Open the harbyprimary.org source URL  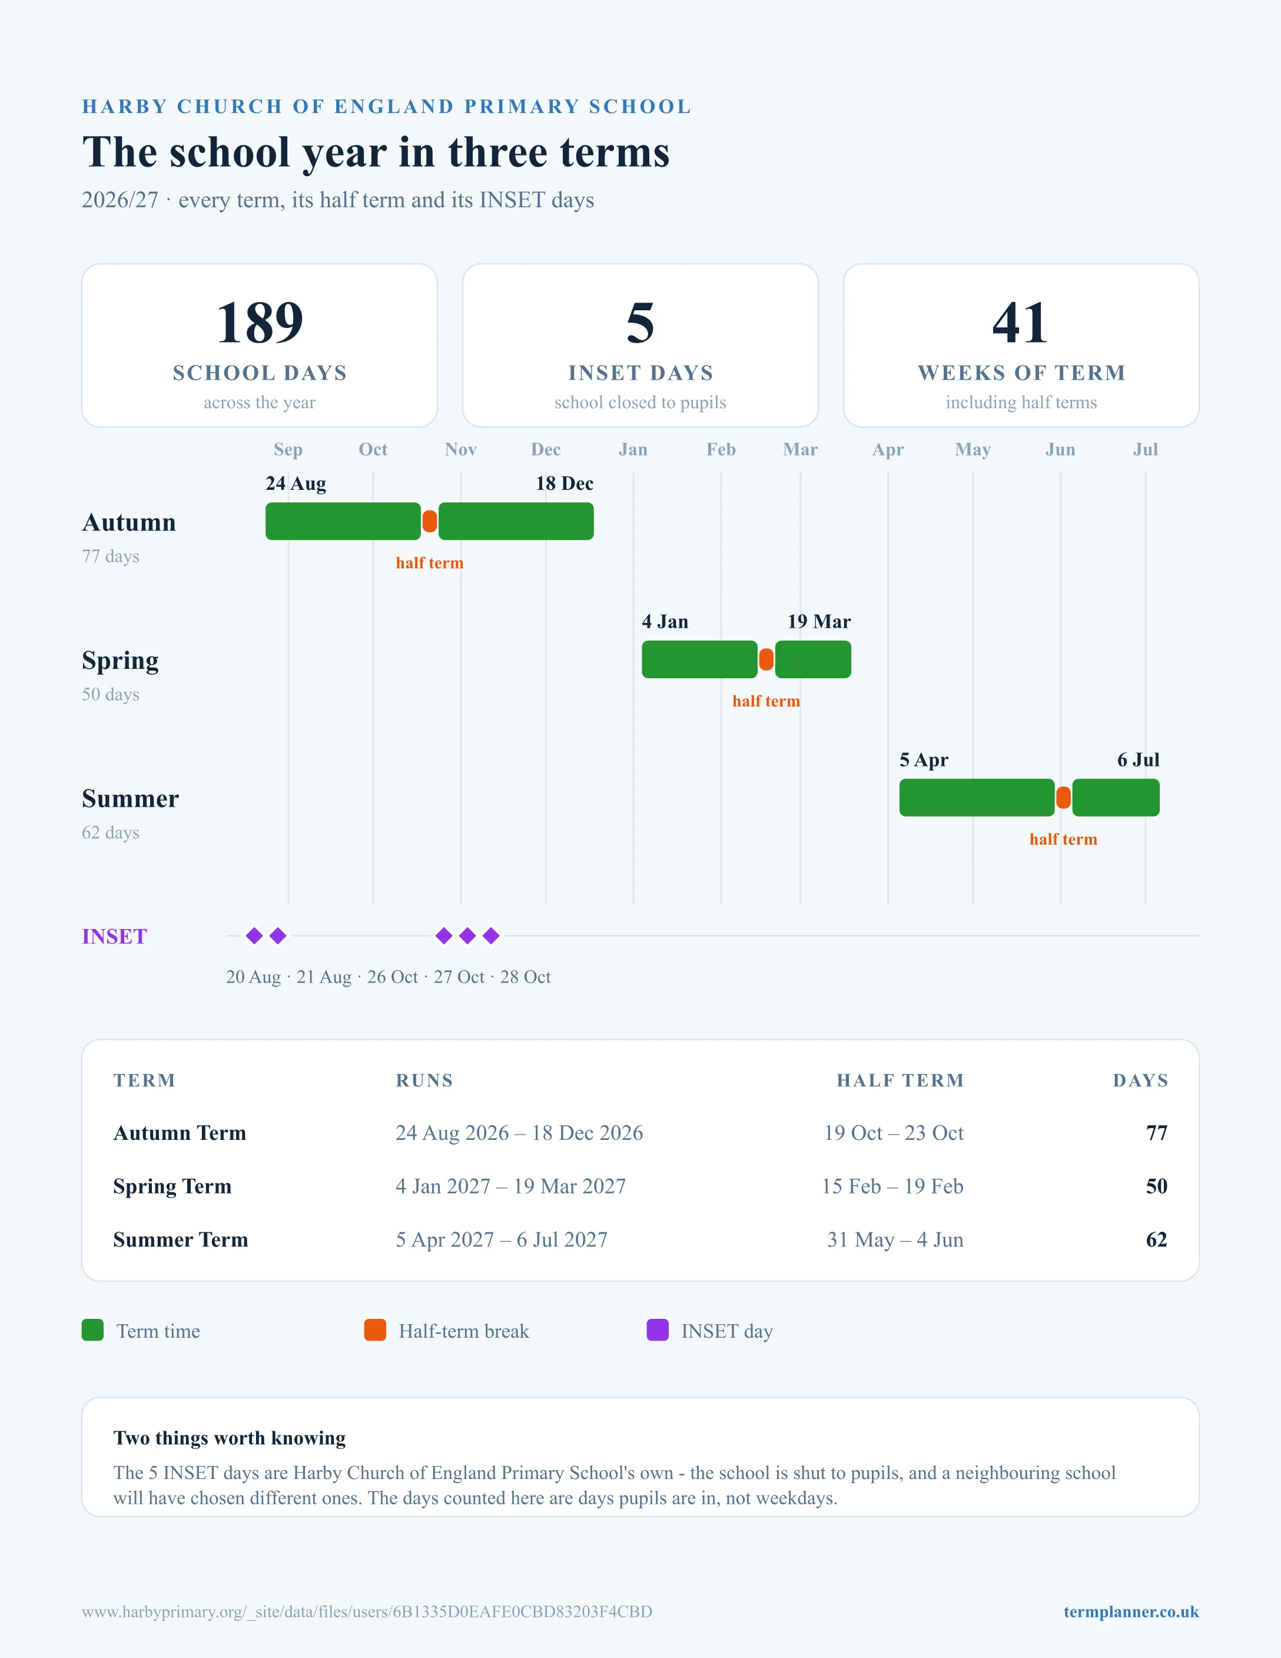(x=367, y=1611)
